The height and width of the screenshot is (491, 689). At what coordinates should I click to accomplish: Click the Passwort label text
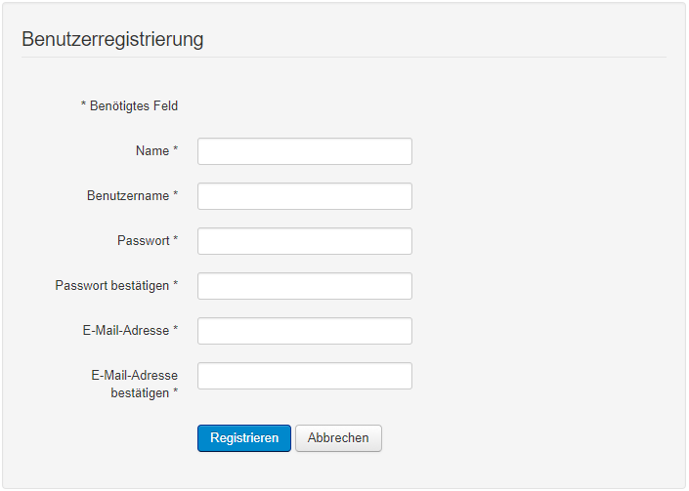point(144,240)
